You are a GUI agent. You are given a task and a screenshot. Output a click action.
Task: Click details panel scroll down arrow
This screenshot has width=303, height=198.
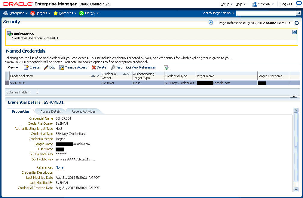(296, 190)
